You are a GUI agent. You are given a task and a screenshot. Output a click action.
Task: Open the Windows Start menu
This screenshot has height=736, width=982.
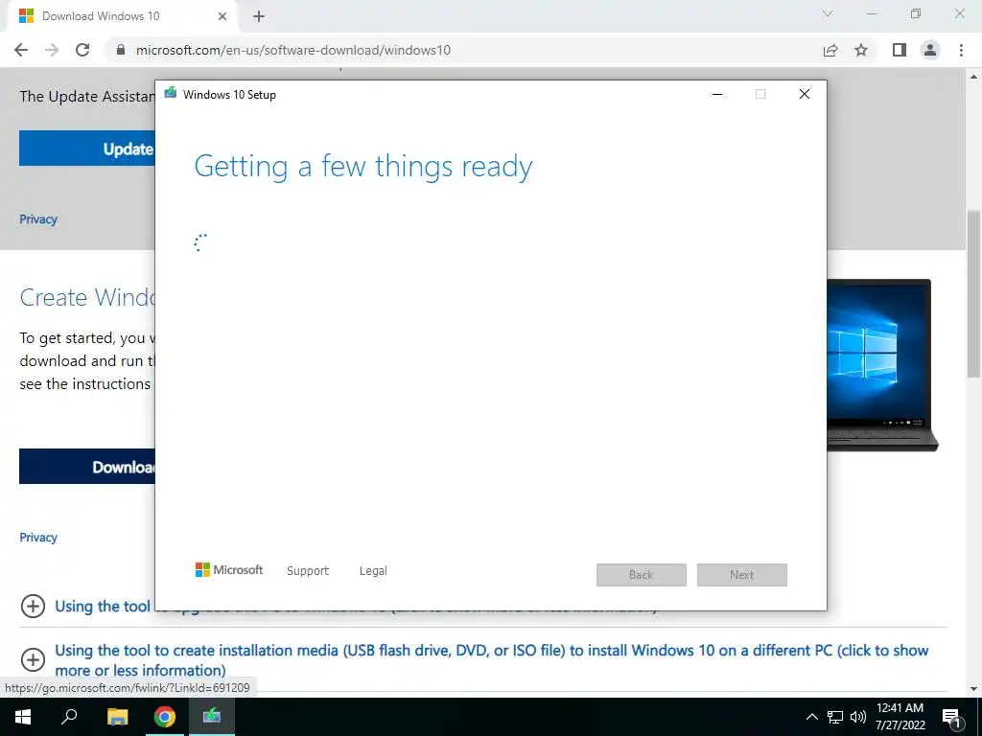point(23,717)
